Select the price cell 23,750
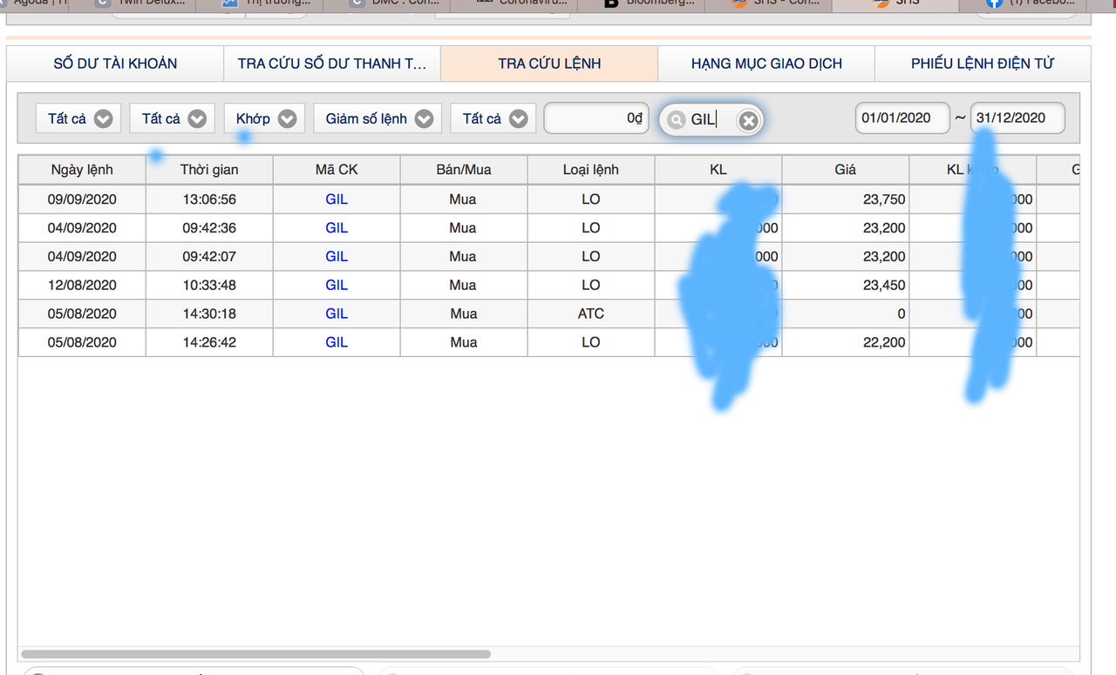This screenshot has height=675, width=1116. click(846, 199)
